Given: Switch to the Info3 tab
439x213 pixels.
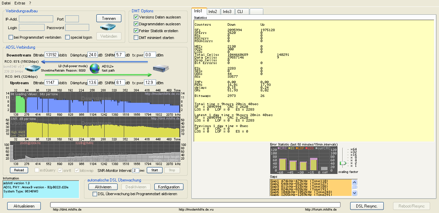Looking at the screenshot, I should coord(227,11).
